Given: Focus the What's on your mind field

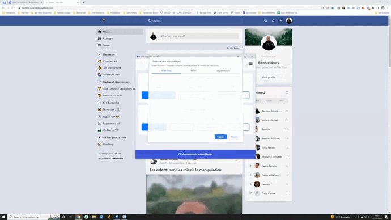Looking at the screenshot, I should point(199,36).
